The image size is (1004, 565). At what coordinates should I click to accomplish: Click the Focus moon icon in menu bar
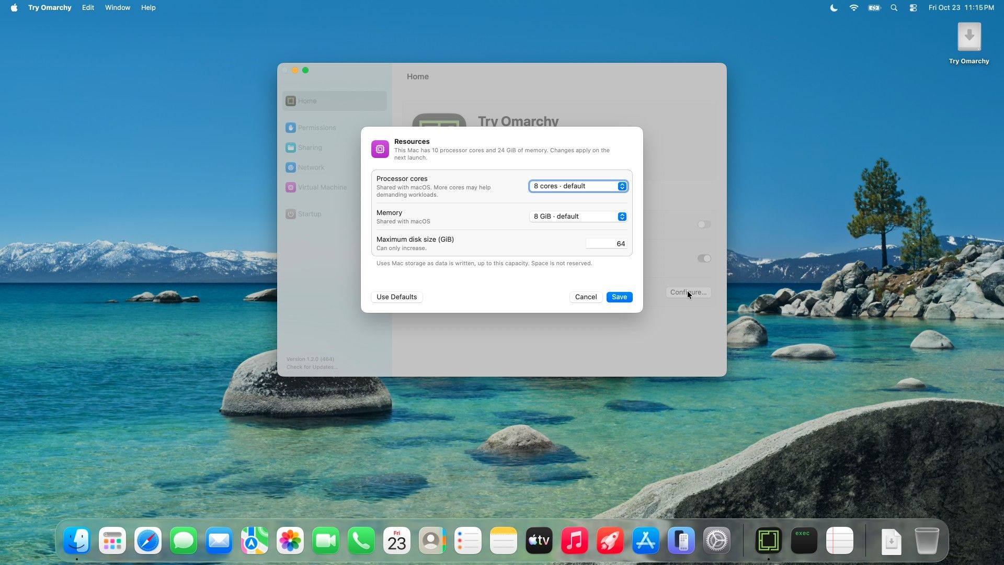tap(834, 8)
